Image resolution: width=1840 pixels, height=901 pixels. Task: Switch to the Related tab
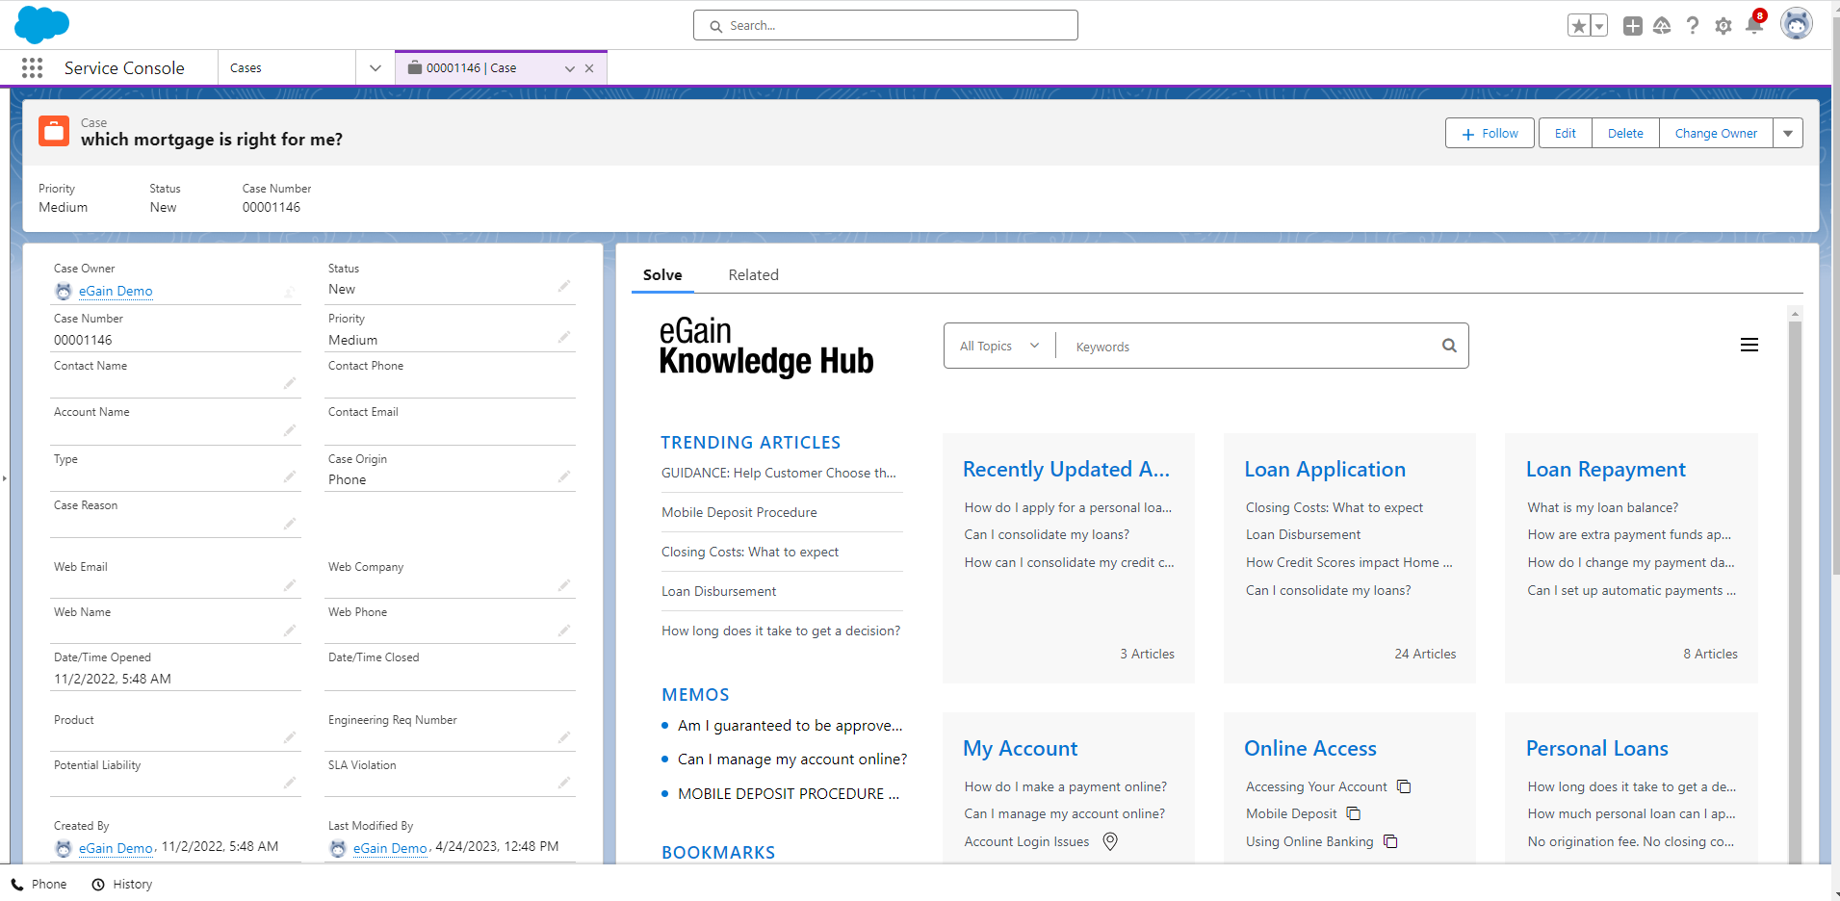[x=753, y=274]
